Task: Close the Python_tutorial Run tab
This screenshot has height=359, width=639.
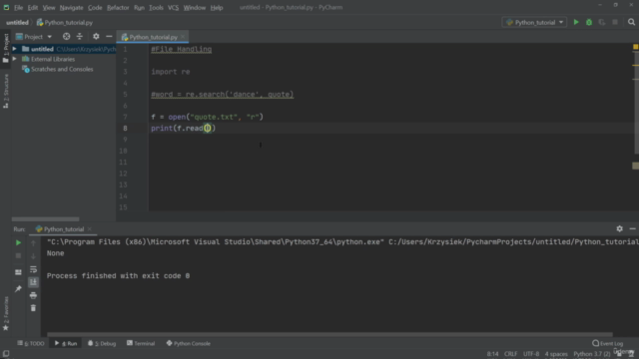Action: coord(90,229)
